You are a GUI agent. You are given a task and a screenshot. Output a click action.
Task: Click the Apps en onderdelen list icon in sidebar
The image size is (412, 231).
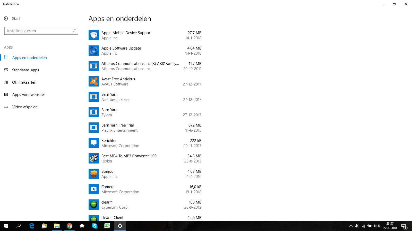[6, 57]
